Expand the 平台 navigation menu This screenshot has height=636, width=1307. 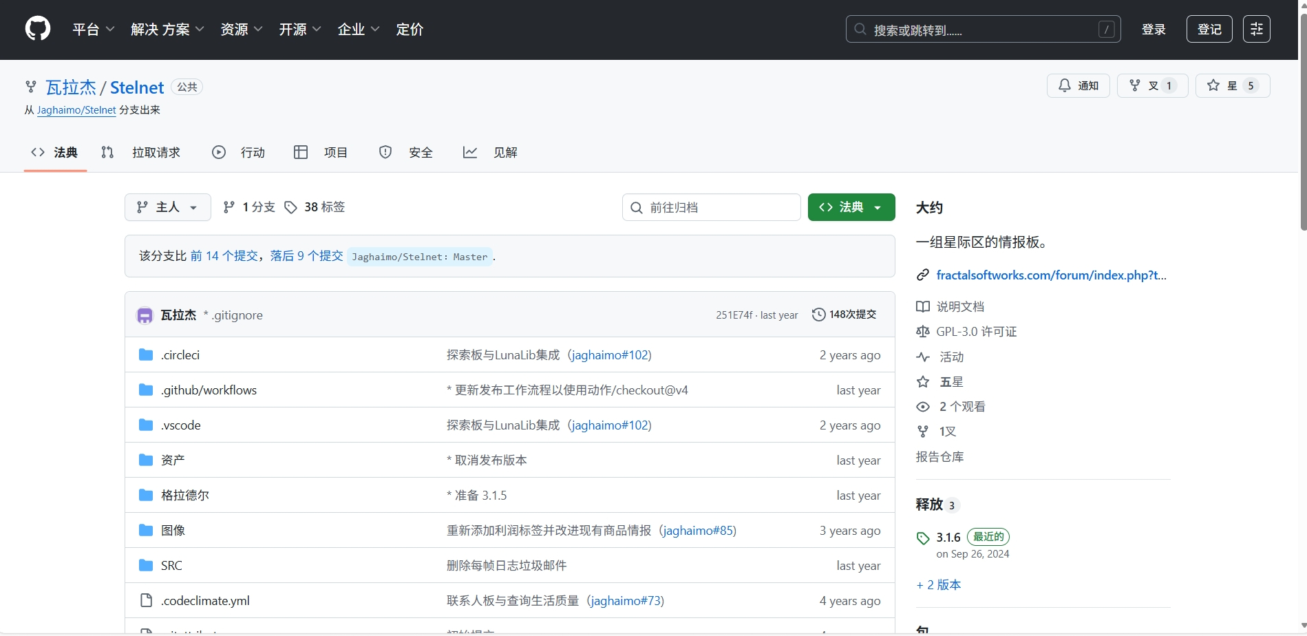(93, 30)
